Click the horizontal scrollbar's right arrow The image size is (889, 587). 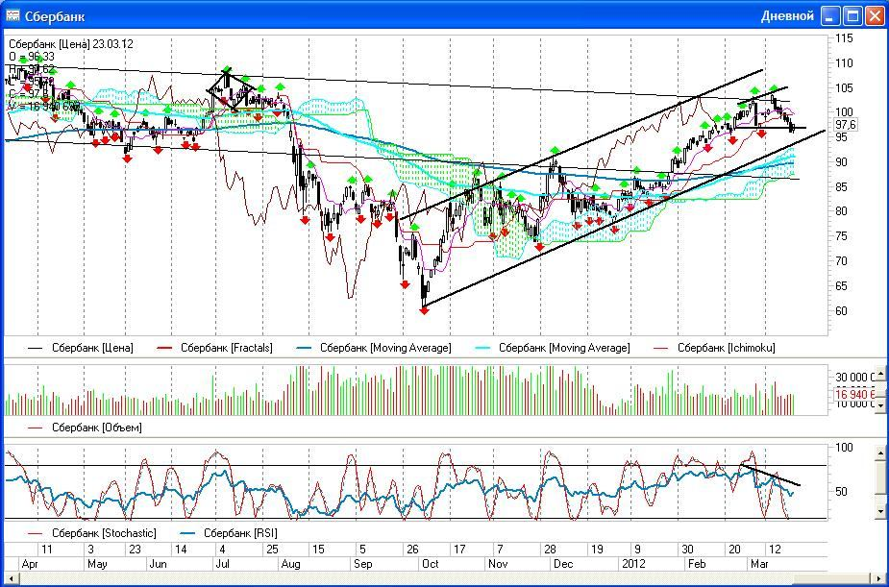point(879,579)
